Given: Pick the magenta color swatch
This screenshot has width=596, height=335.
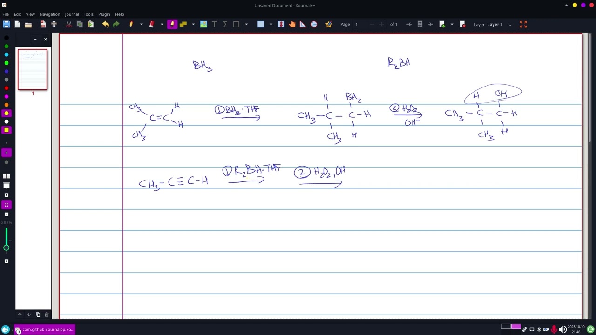Looking at the screenshot, I should coord(6,96).
